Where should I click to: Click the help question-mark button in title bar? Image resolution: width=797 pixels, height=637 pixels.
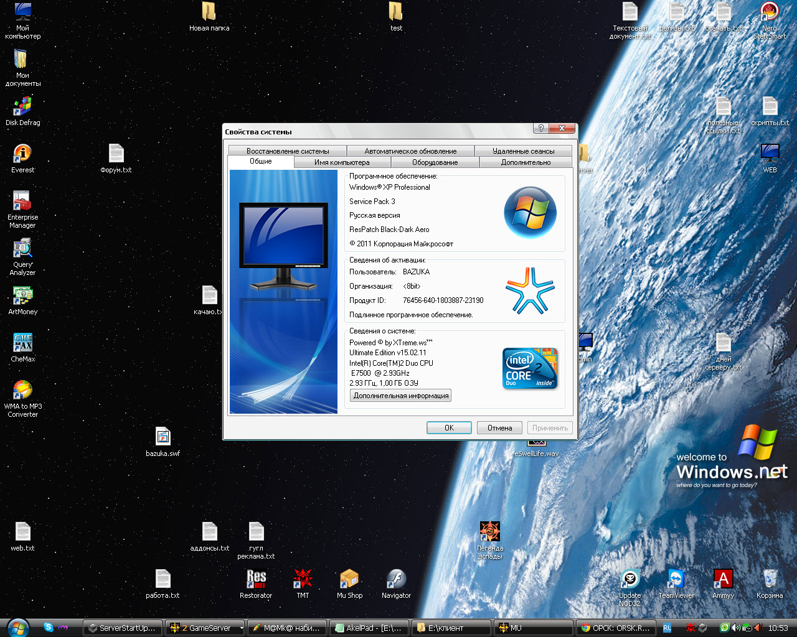[x=541, y=128]
